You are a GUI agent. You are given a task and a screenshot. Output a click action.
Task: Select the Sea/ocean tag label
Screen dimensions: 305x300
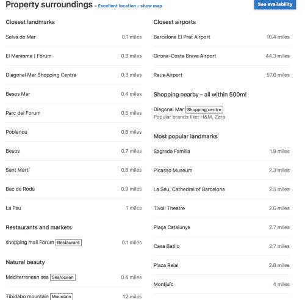[x=63, y=277]
